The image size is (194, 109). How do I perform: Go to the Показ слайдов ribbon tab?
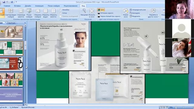point(54,6)
